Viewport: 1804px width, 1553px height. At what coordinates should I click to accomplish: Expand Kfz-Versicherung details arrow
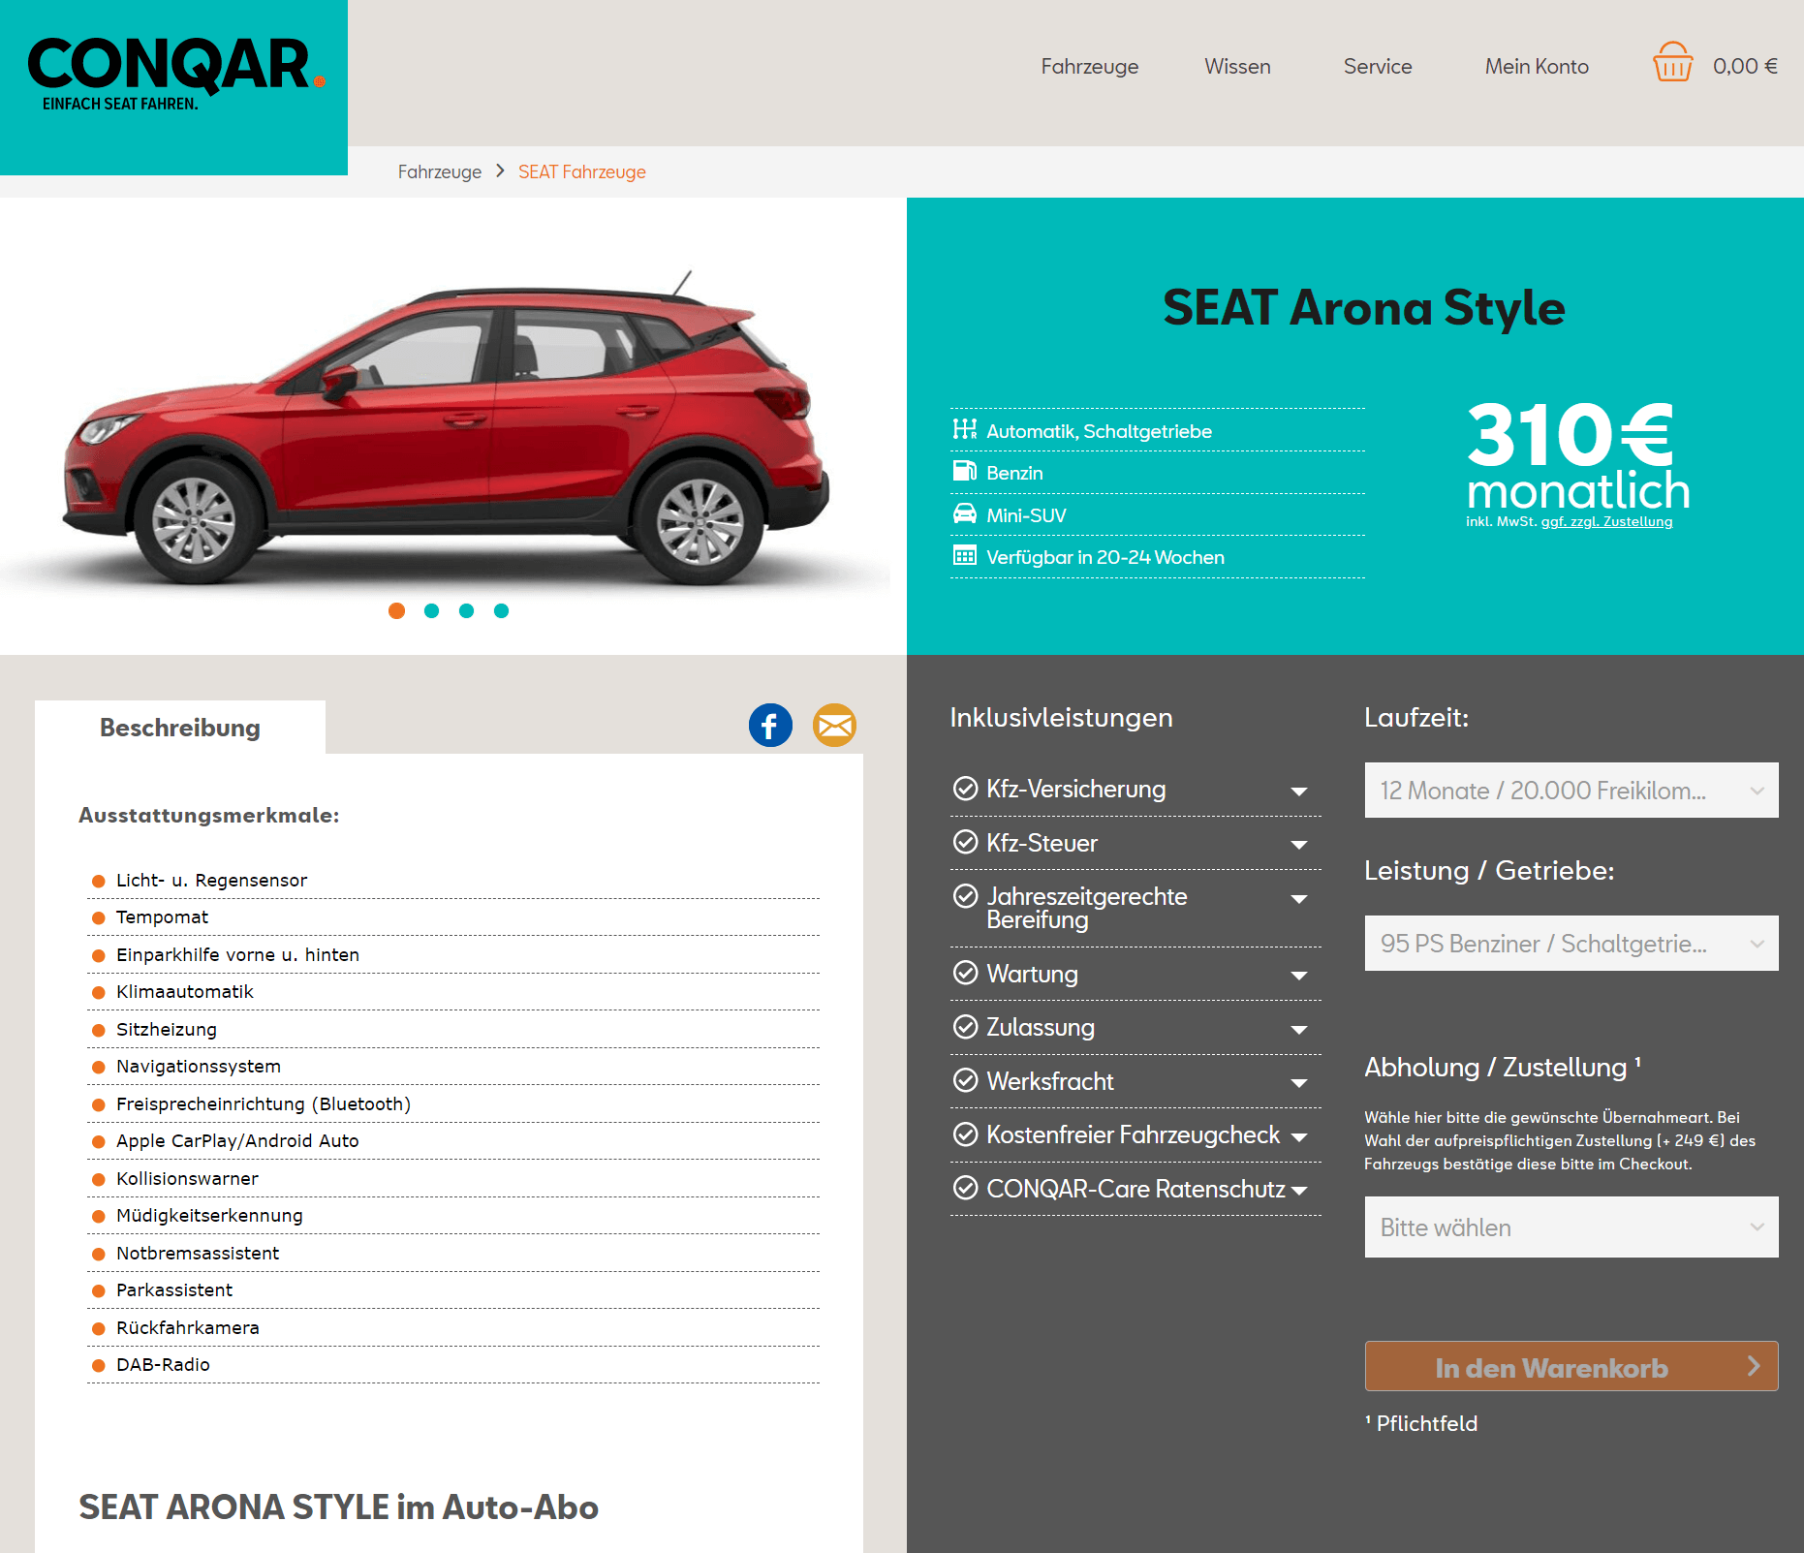click(1299, 792)
